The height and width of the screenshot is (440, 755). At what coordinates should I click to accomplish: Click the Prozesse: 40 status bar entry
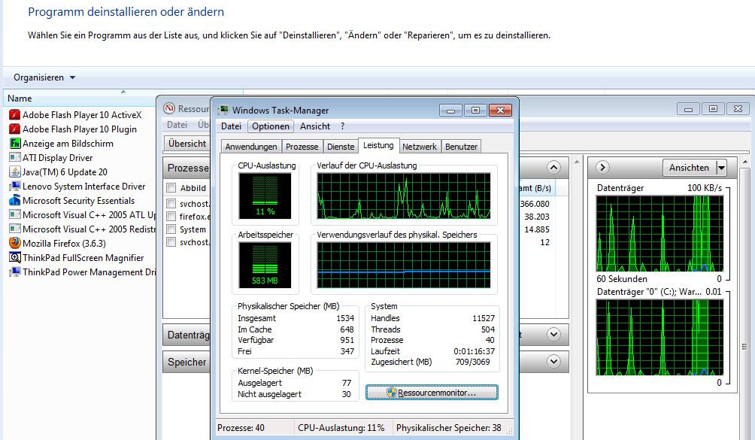241,428
